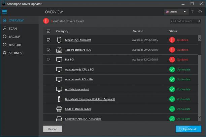The image size is (206, 137).
Task: Click 'Available: 12/02/2015' version text
Action: coord(145,60)
